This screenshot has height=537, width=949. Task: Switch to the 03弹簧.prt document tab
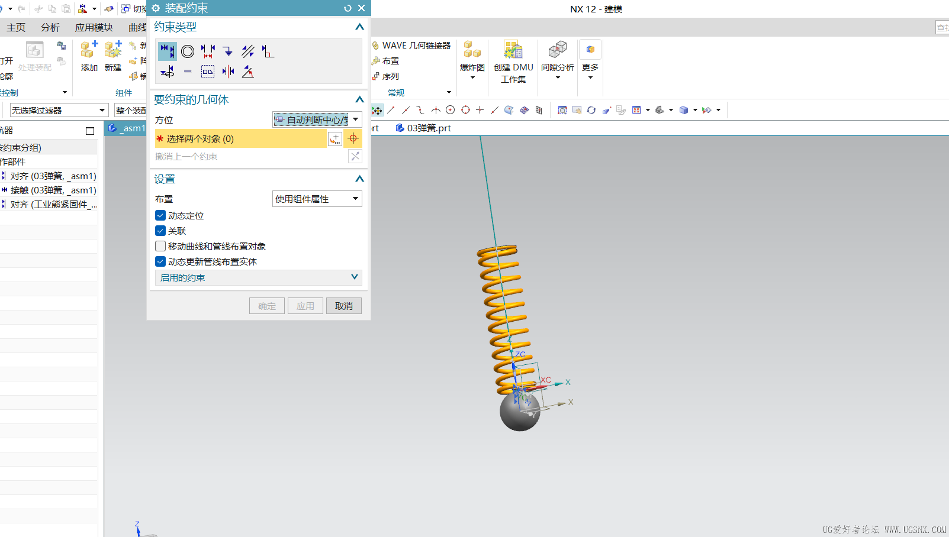coord(424,128)
